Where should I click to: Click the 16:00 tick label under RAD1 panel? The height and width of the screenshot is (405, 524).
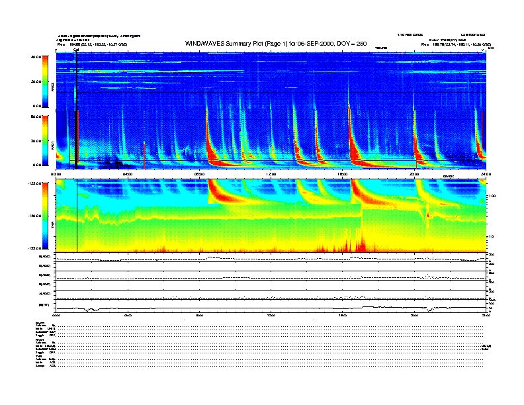343,174
